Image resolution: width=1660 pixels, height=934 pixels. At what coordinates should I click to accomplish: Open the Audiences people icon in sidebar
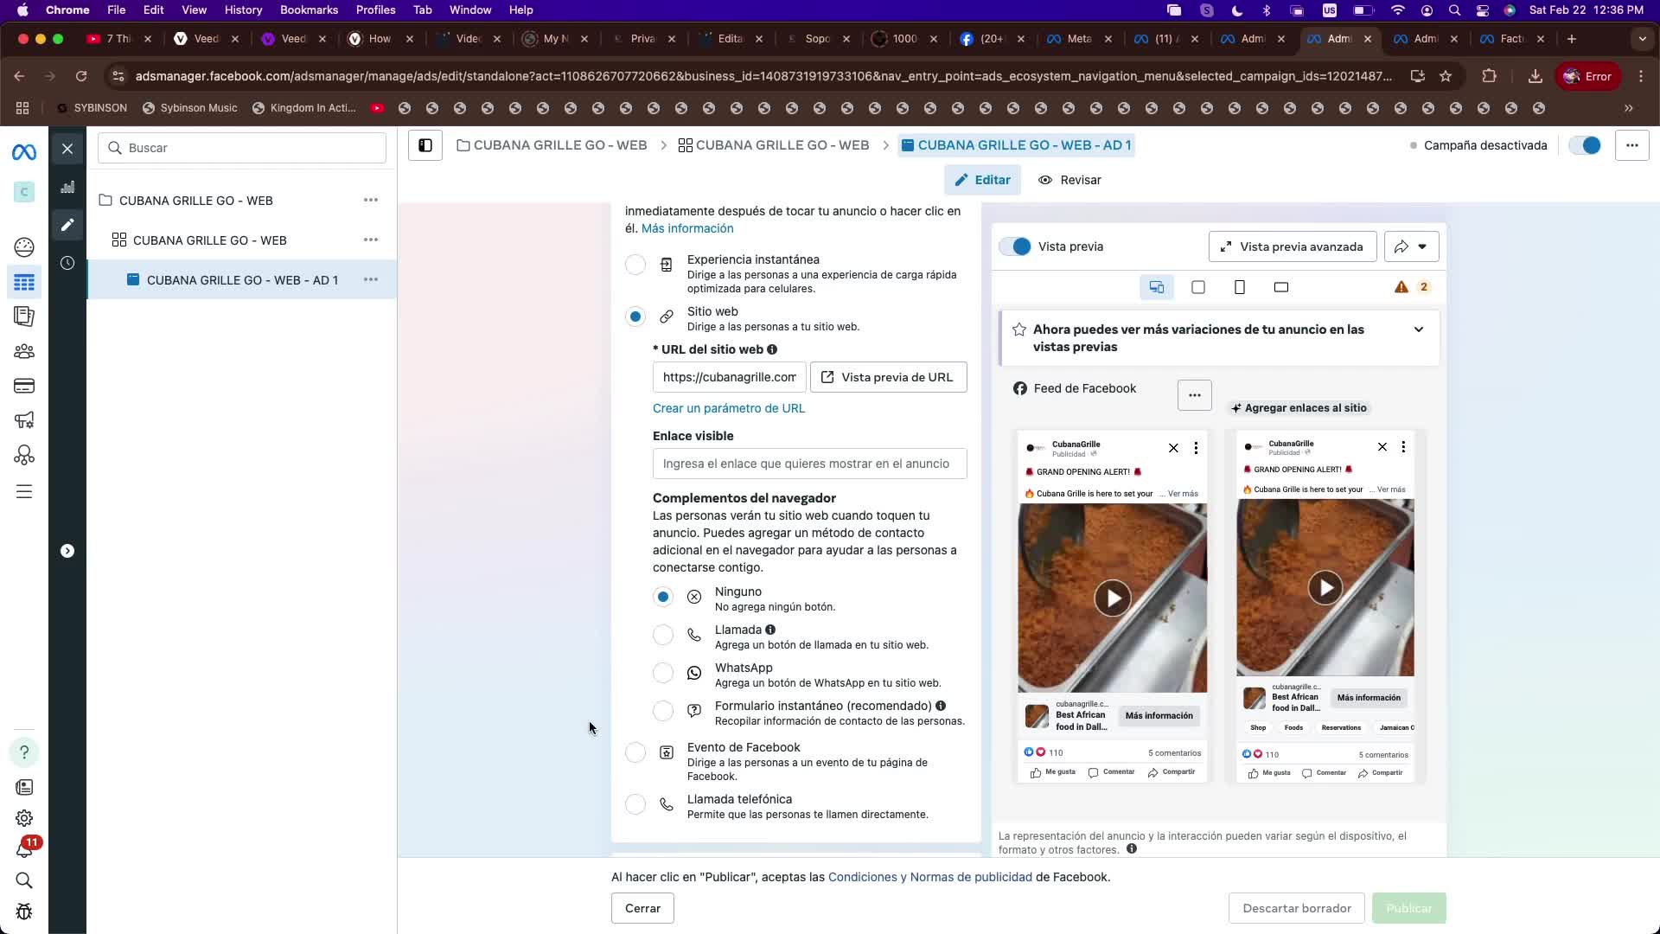point(24,351)
